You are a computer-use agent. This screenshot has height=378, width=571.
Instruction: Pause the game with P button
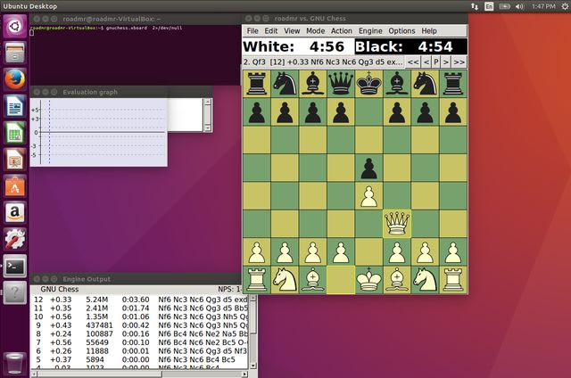click(436, 62)
